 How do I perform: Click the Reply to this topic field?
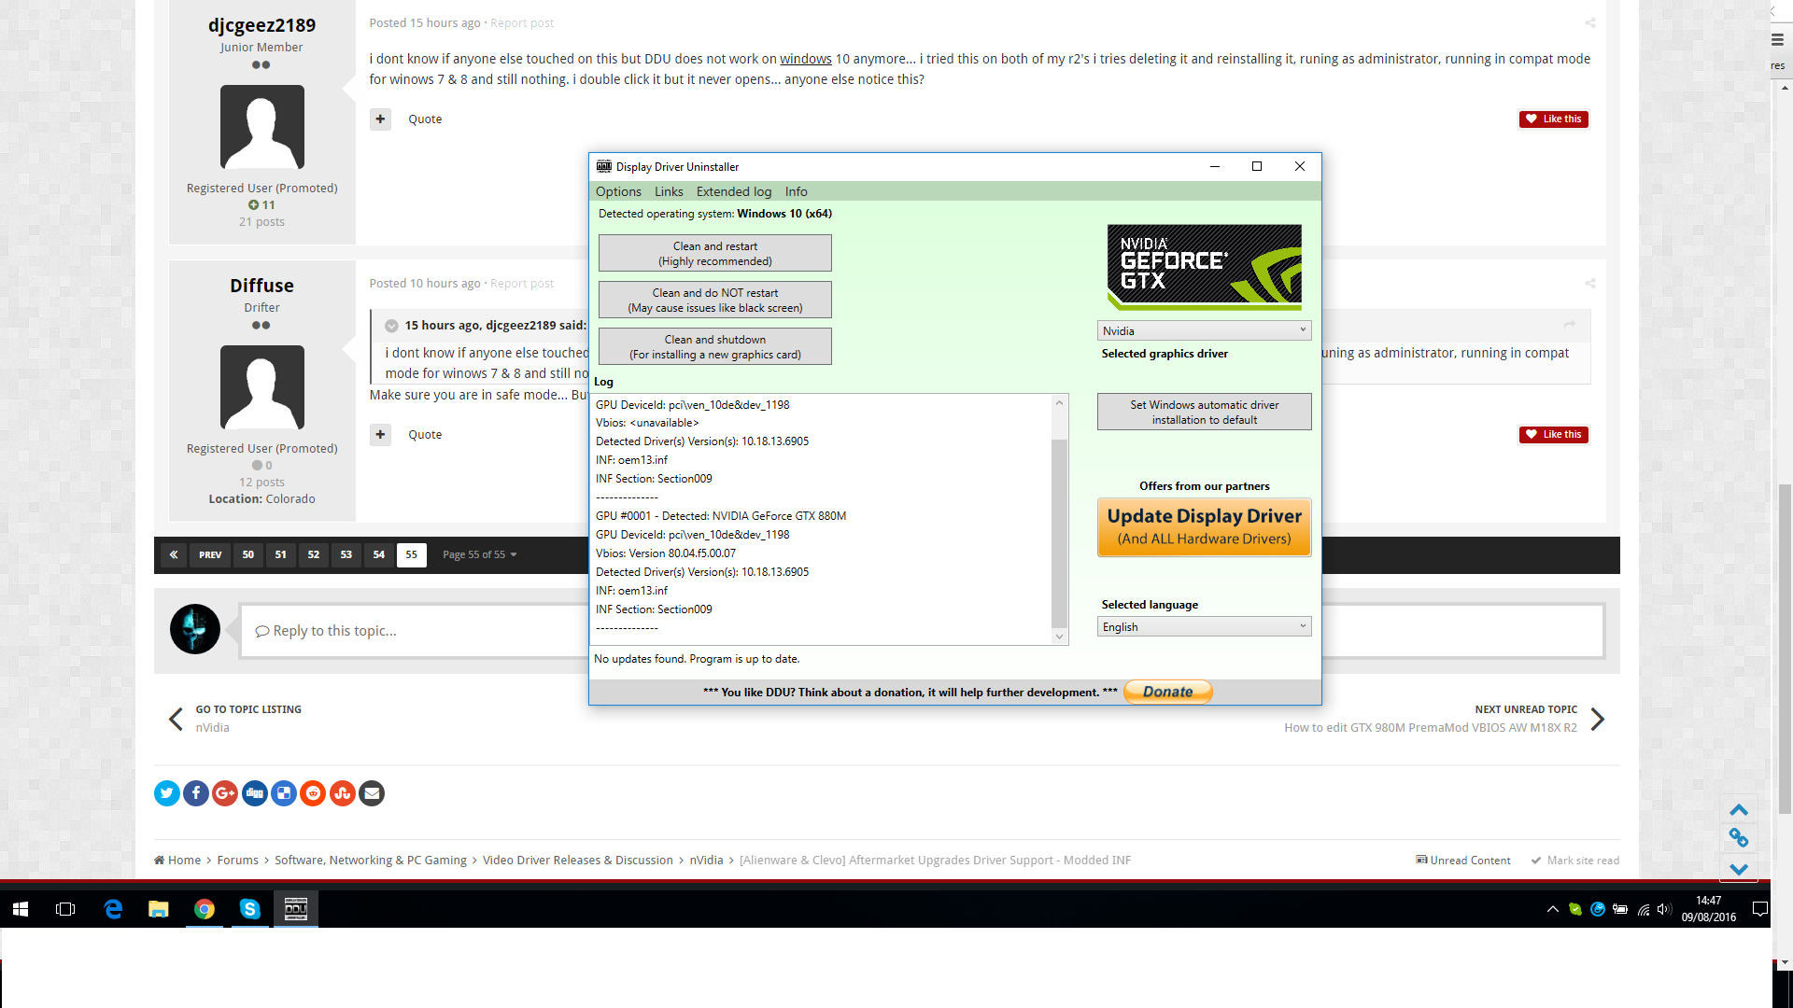point(411,631)
